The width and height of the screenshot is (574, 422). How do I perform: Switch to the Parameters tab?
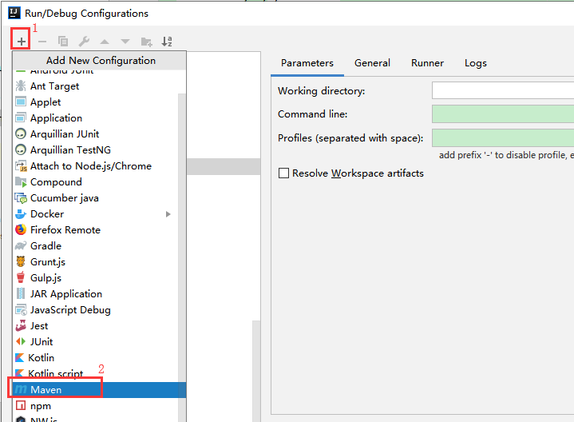coord(307,63)
